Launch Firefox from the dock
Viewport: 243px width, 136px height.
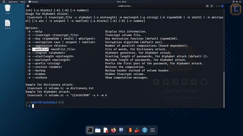point(114,130)
